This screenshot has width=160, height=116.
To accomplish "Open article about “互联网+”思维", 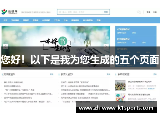I will coord(20,90).
